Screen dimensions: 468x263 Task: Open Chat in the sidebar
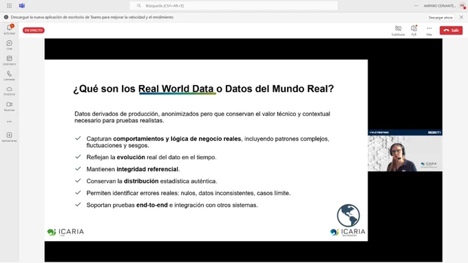tap(9, 45)
